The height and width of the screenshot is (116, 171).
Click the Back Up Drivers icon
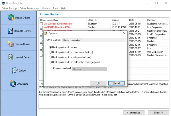pos(10,31)
